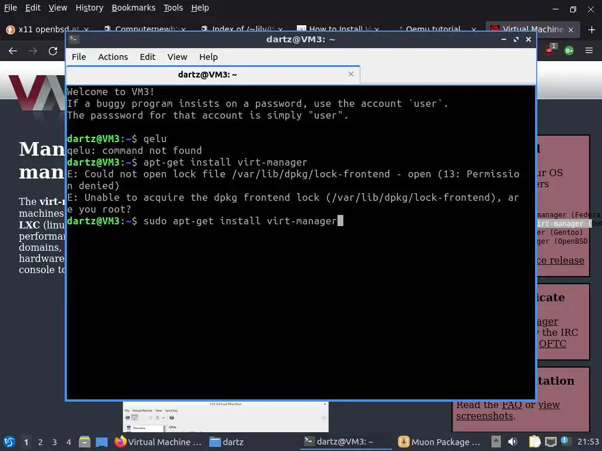Open the terminal Actions menu
This screenshot has height=451, width=602.
tap(113, 57)
